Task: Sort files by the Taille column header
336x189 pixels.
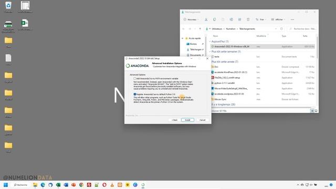Action: click(x=305, y=36)
